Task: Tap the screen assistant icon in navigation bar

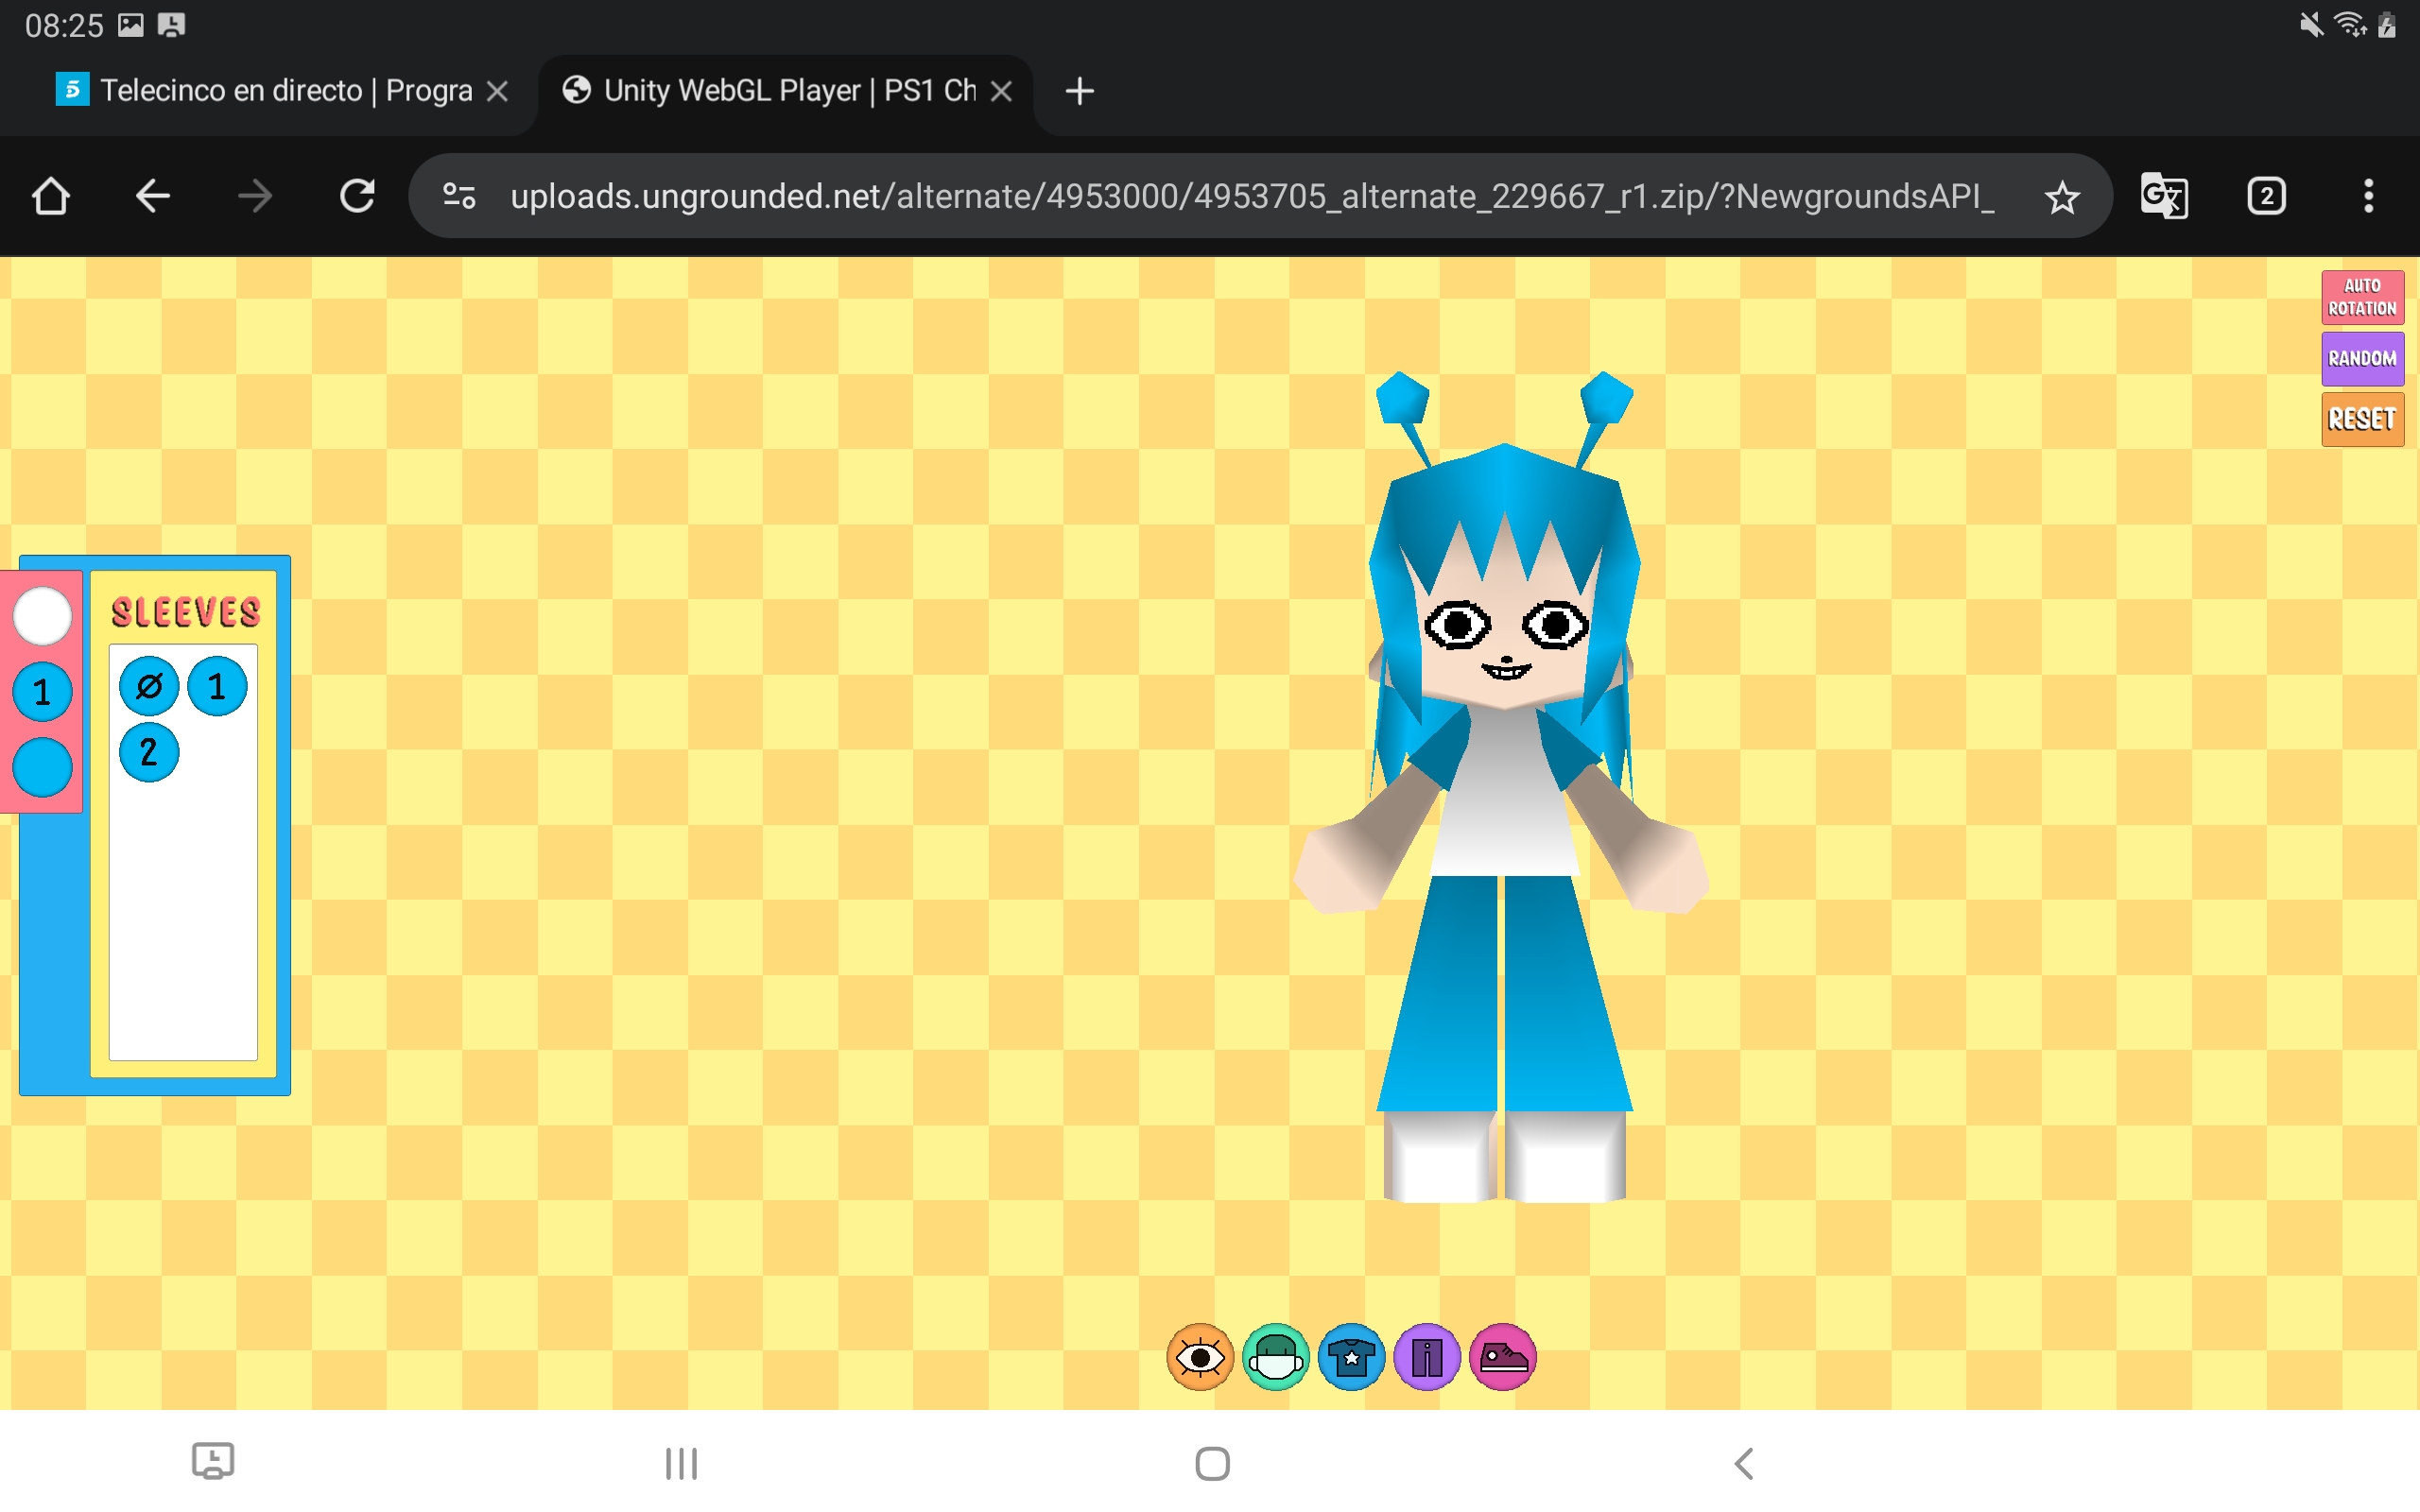Action: (212, 1461)
